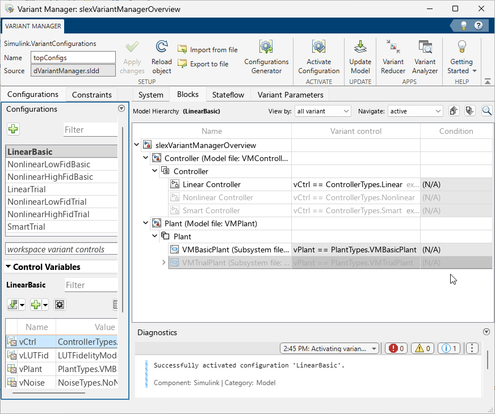The height and width of the screenshot is (414, 495).
Task: Click the Activate Configuration icon
Action: click(318, 47)
